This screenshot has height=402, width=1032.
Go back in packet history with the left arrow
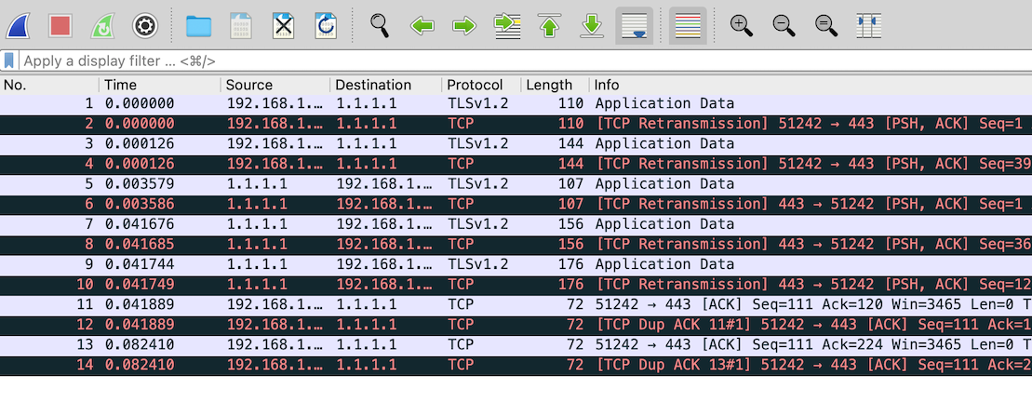(x=422, y=26)
